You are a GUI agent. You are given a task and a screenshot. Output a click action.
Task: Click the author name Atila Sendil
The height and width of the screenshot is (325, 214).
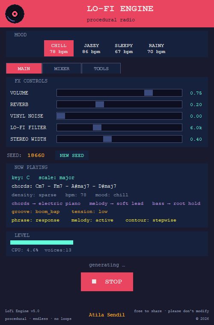click(x=107, y=315)
